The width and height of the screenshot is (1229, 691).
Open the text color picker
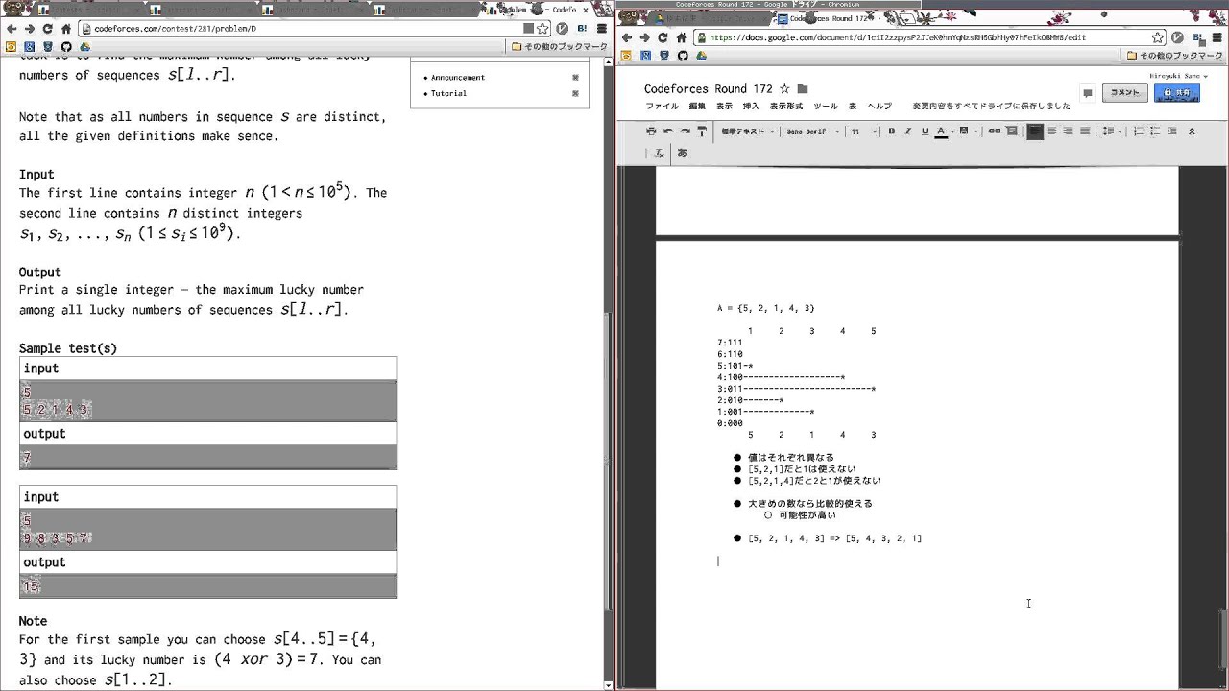click(x=944, y=131)
